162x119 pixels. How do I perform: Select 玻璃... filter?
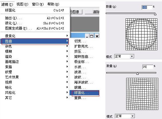[x=84, y=88]
